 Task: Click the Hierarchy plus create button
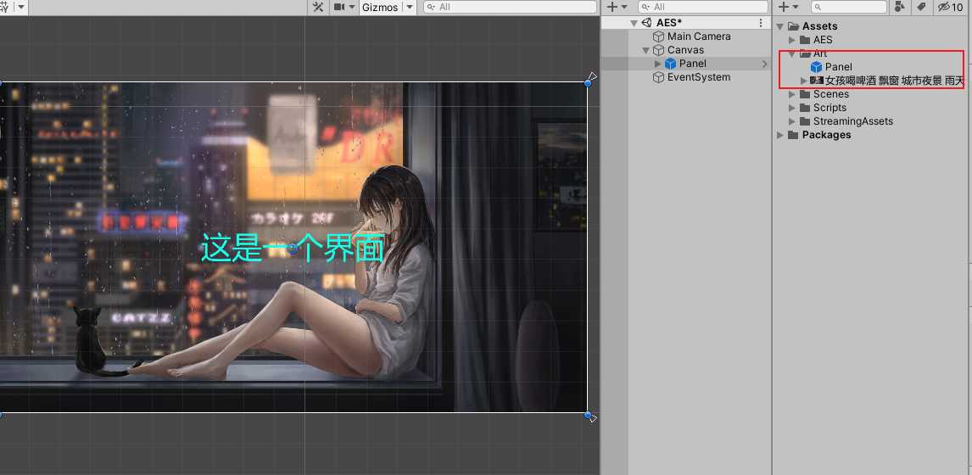coord(612,7)
